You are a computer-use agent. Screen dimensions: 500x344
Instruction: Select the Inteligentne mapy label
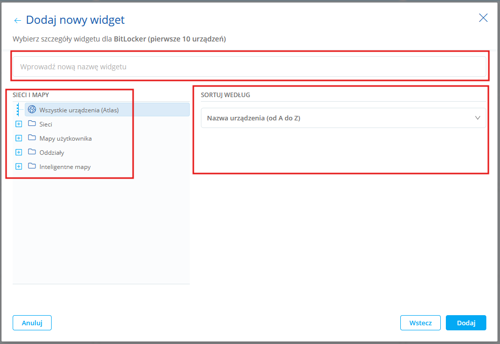coord(65,166)
